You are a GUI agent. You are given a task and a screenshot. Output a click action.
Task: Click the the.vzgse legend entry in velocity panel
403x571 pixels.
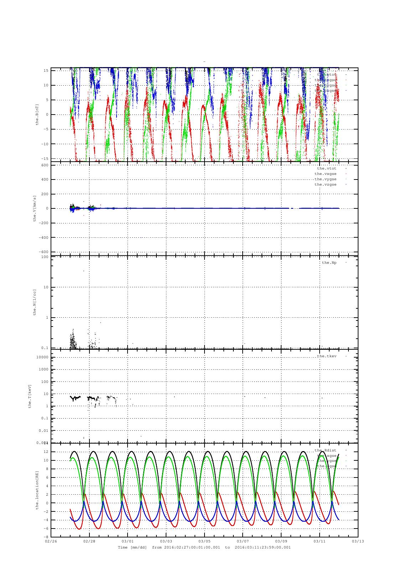tap(325, 185)
